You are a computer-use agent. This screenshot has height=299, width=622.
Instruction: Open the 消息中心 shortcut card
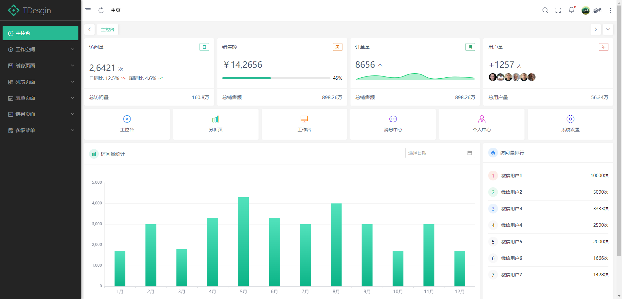(x=393, y=124)
